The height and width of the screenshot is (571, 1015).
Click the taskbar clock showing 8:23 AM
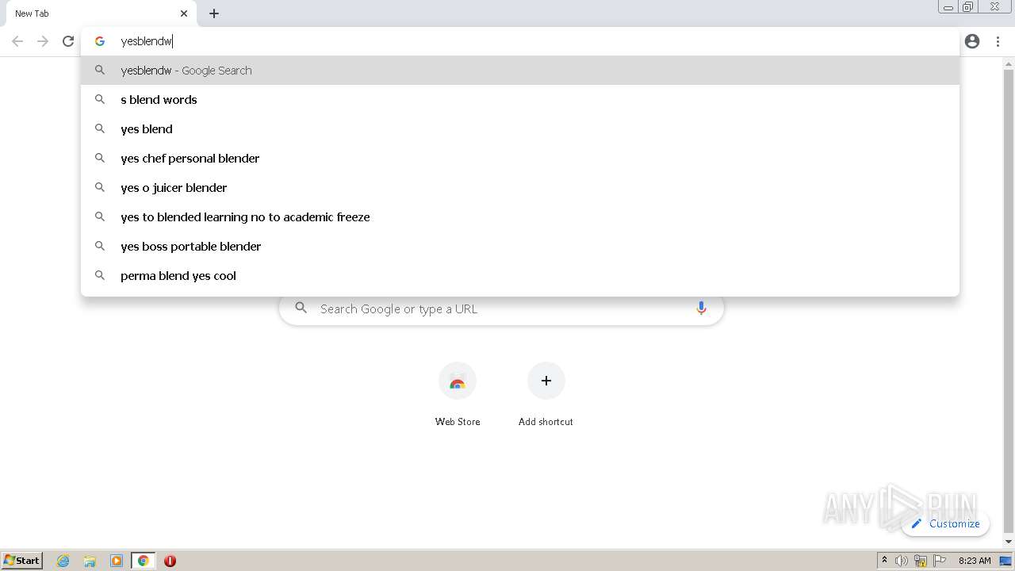pyautogui.click(x=975, y=561)
